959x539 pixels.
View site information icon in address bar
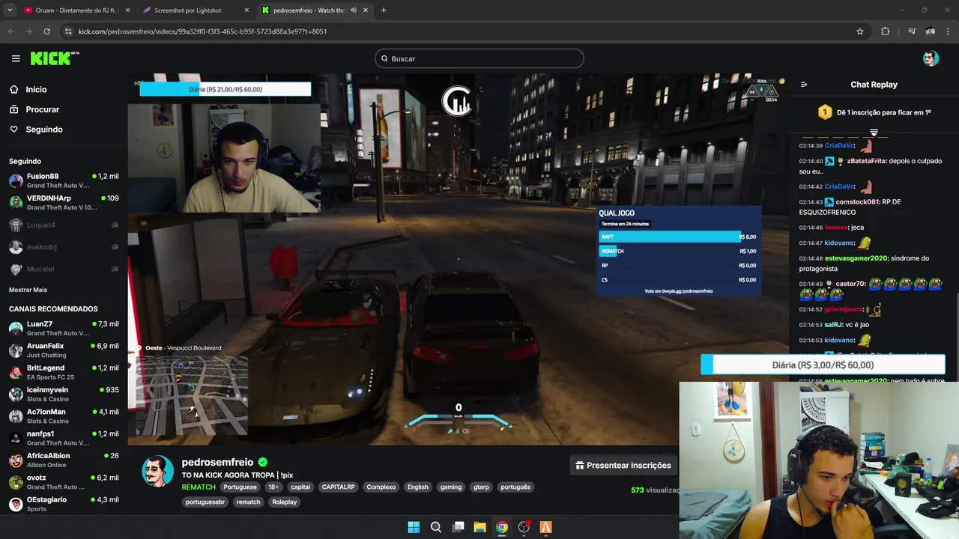point(69,31)
